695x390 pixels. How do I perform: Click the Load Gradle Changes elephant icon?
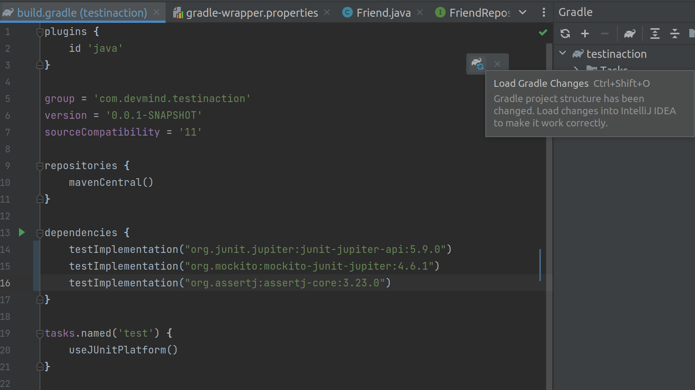click(477, 64)
